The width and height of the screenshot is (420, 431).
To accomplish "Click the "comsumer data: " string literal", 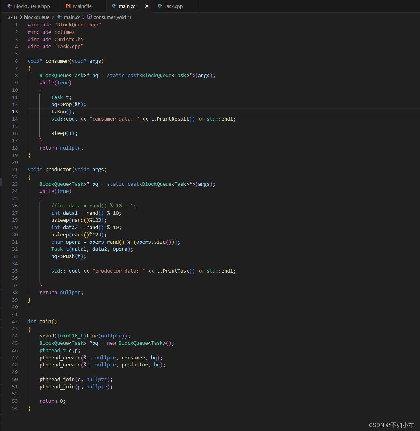I will point(114,119).
